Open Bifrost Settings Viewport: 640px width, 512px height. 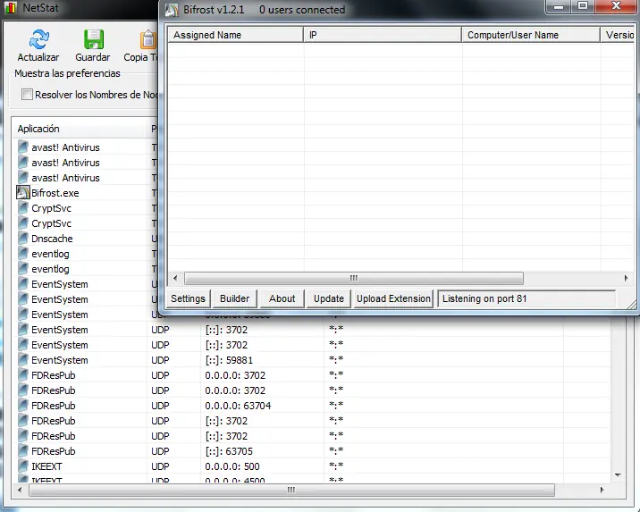(x=189, y=298)
